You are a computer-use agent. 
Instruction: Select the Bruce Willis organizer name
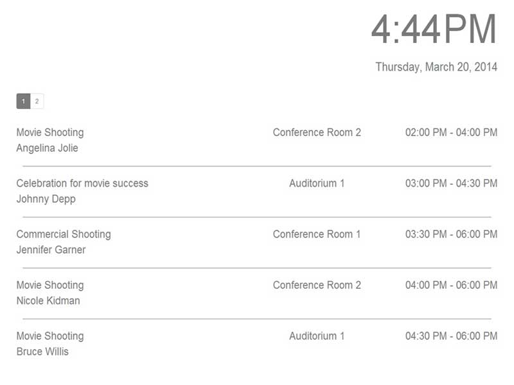[x=42, y=351]
